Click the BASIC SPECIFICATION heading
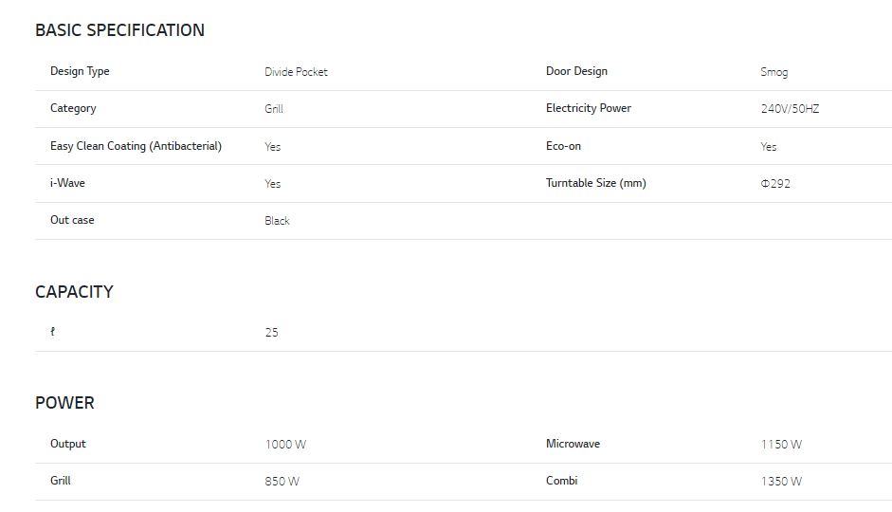Image resolution: width=892 pixels, height=512 pixels. point(119,30)
